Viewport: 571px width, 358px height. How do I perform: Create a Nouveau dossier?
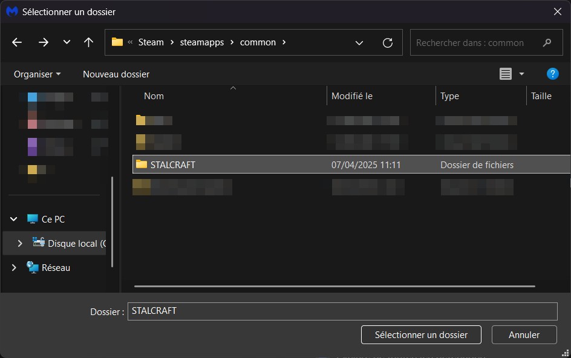[116, 74]
